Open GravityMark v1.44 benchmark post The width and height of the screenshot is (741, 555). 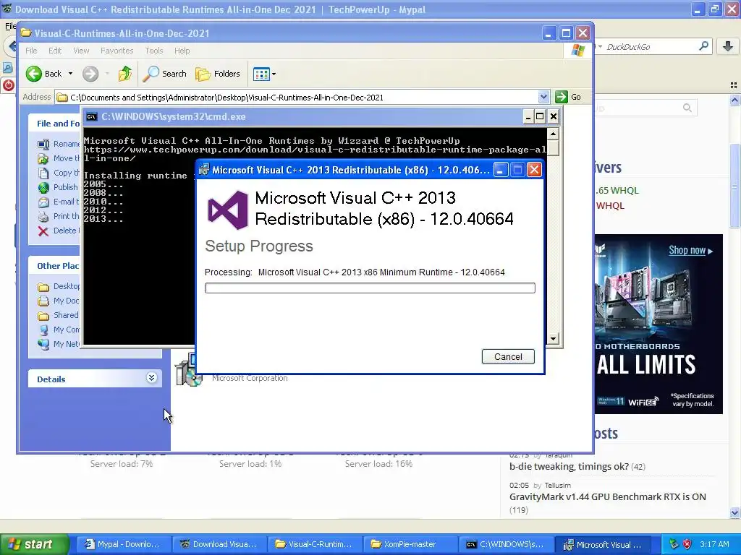pyautogui.click(x=608, y=496)
